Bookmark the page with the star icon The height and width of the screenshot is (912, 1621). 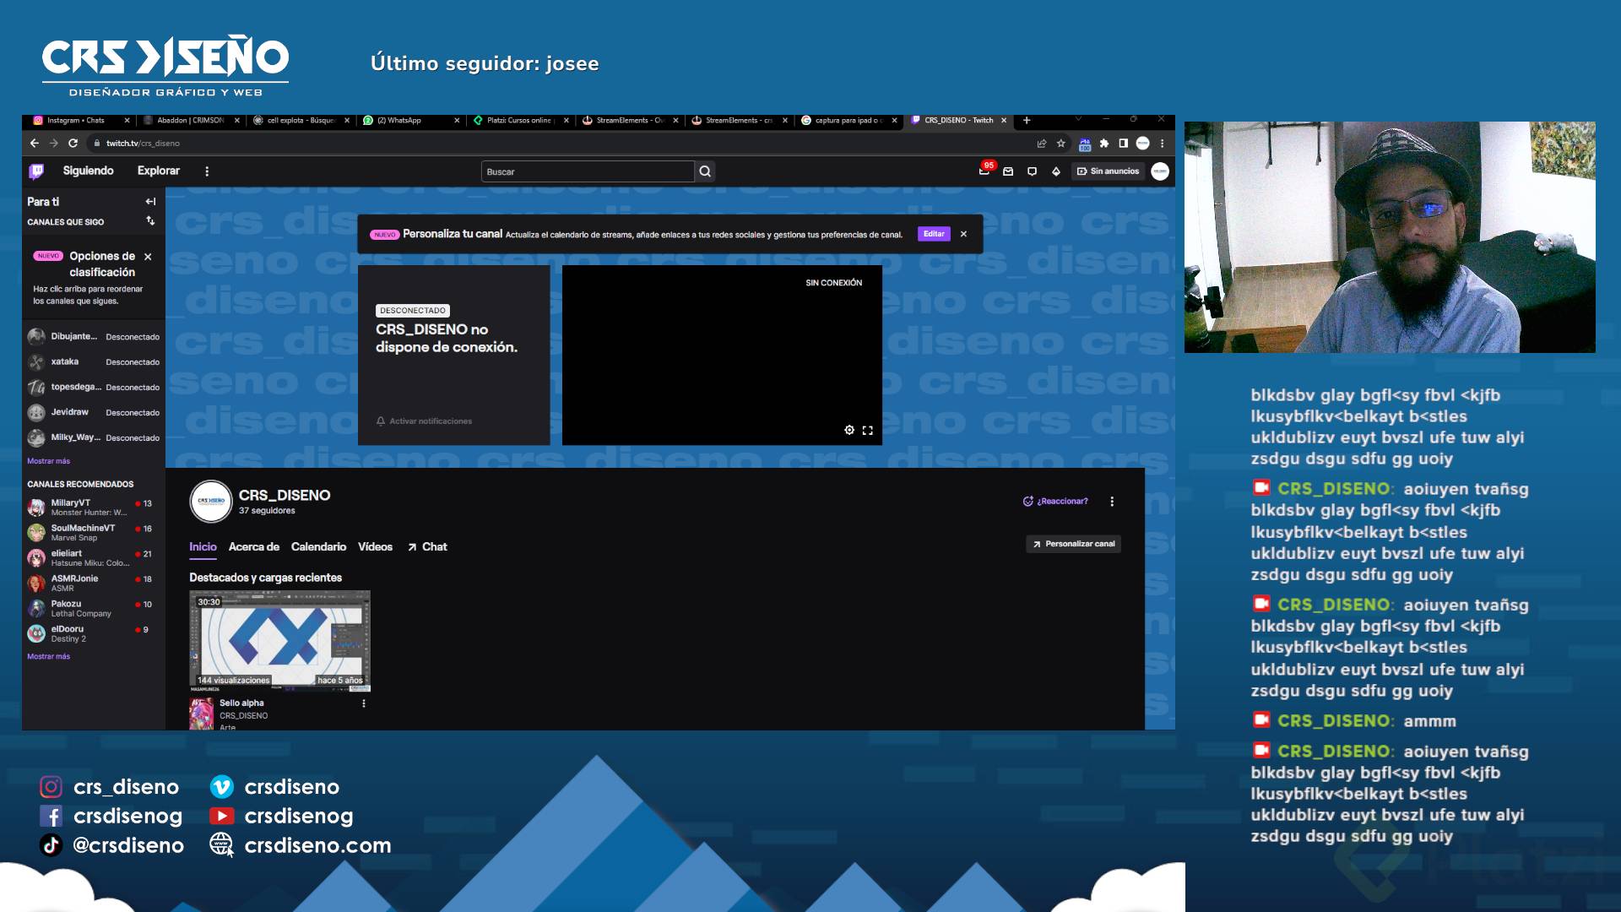click(x=1061, y=144)
